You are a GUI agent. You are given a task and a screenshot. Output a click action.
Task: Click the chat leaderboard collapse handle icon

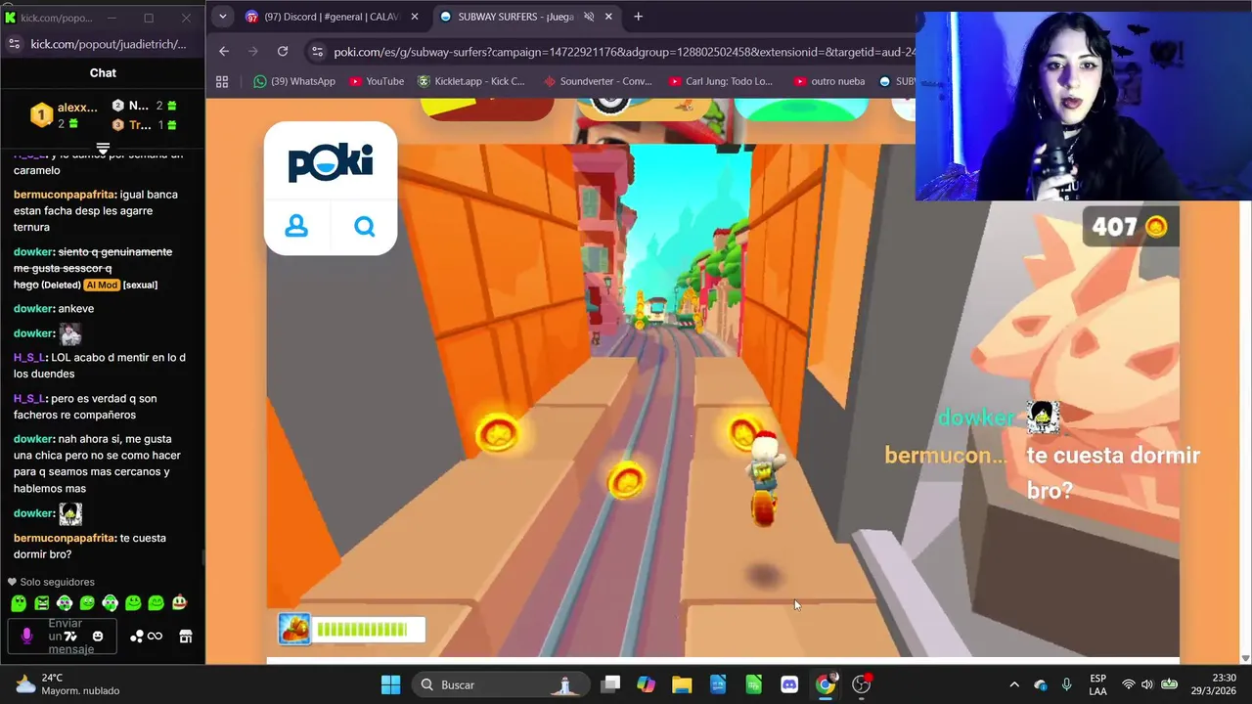(103, 148)
